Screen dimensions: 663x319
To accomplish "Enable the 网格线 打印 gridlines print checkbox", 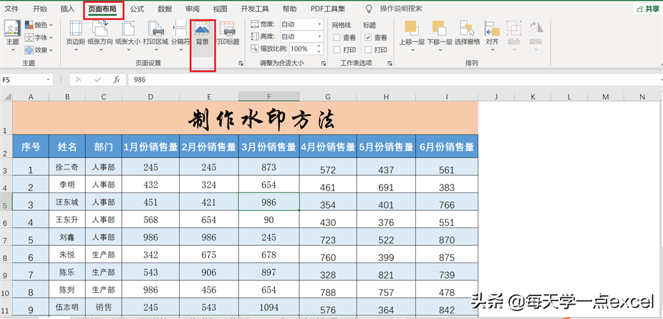I will click(338, 50).
